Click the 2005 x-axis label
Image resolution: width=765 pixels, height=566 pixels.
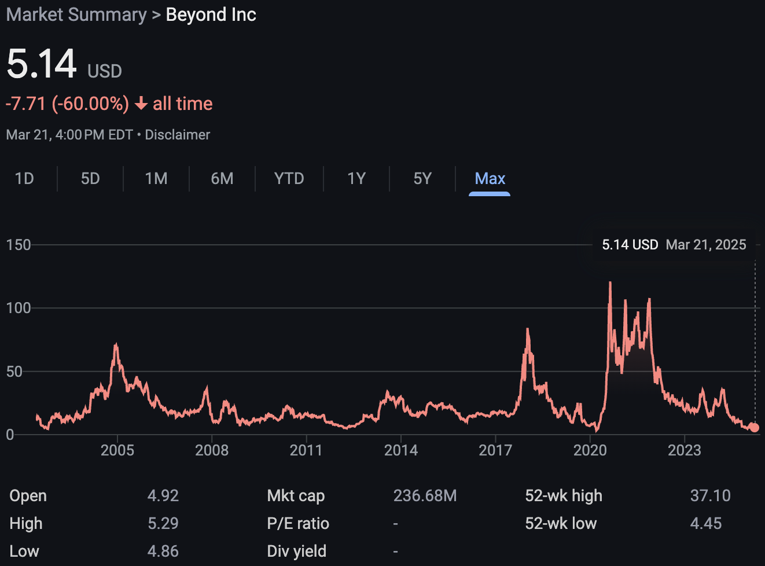pyautogui.click(x=117, y=450)
